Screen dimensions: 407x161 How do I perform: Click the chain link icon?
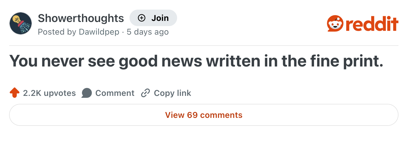tap(145, 93)
